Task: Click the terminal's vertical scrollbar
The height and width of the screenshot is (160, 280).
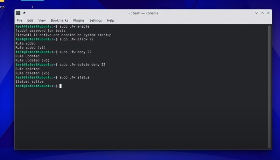Action: pos(269,86)
